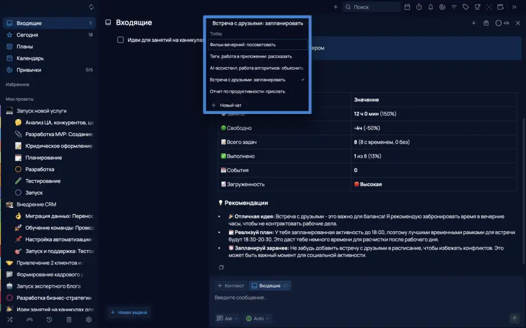Open the timer icon in top toolbar

[x=419, y=7]
